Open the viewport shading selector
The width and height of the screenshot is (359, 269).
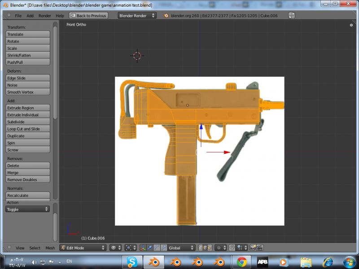pyautogui.click(x=116, y=247)
